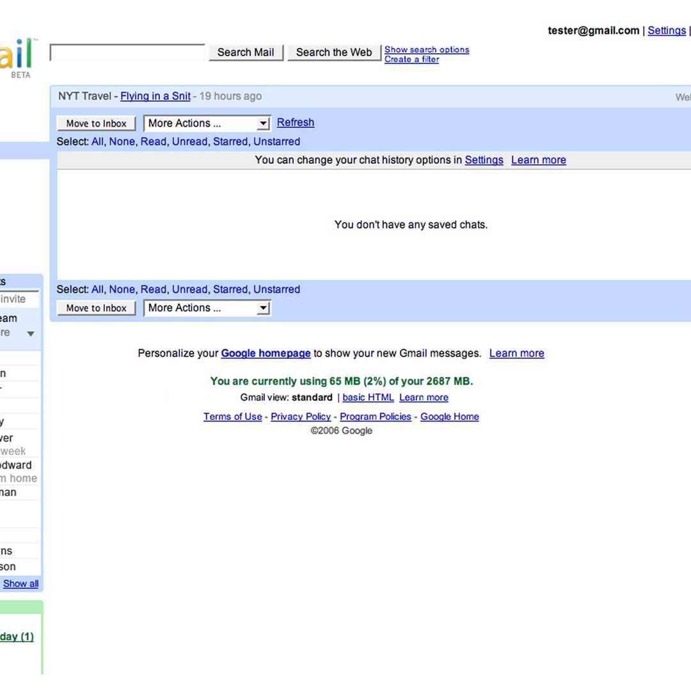Screen dimensions: 691x691
Task: Click the storage usage text 65 MB (2%)
Action: coord(358,381)
